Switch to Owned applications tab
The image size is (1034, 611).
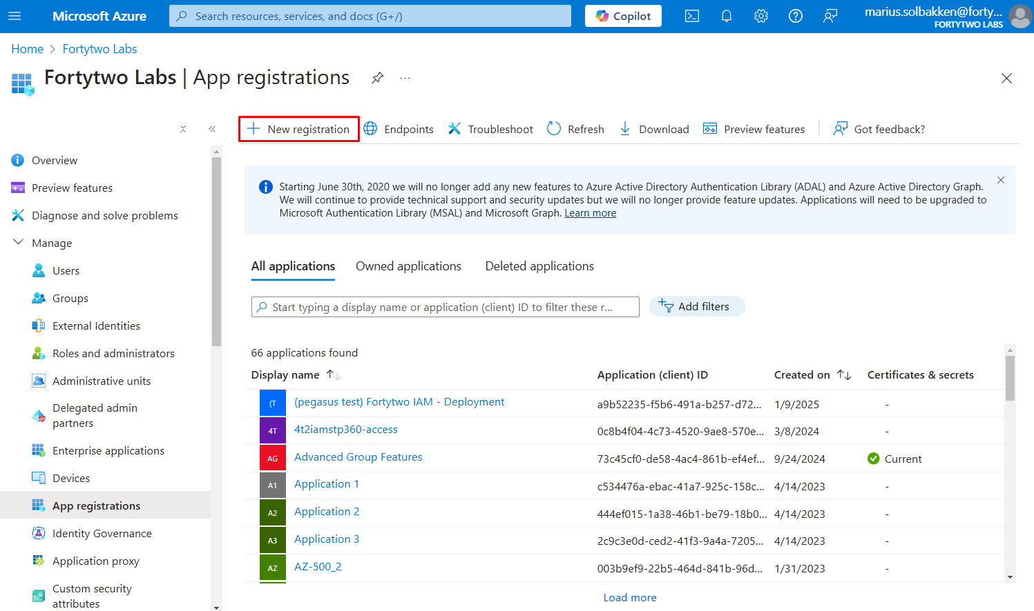(408, 266)
